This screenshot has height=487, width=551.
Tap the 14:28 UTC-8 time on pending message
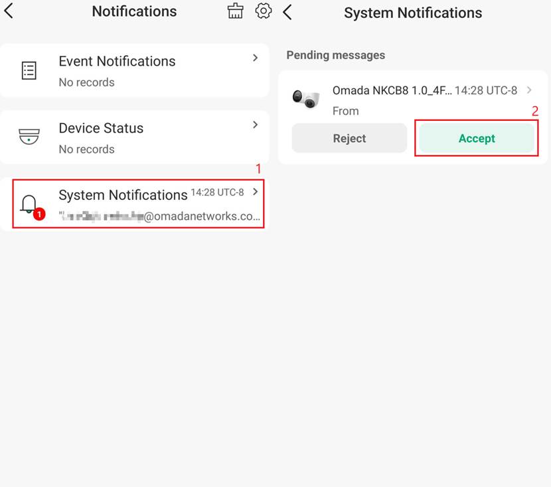(486, 90)
